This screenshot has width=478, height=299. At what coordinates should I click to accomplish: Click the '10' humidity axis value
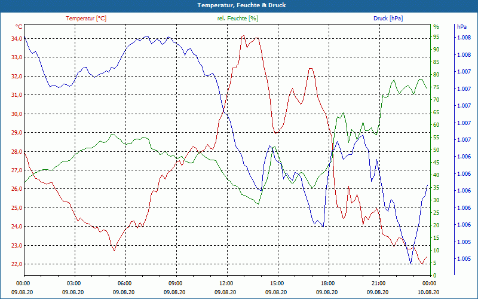click(x=436, y=250)
